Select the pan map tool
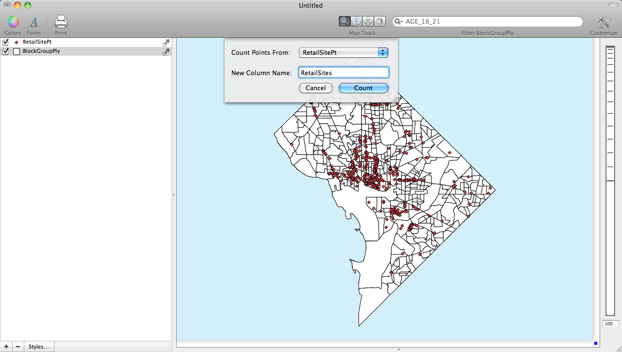Screen dimensions: 622x352 coord(368,21)
